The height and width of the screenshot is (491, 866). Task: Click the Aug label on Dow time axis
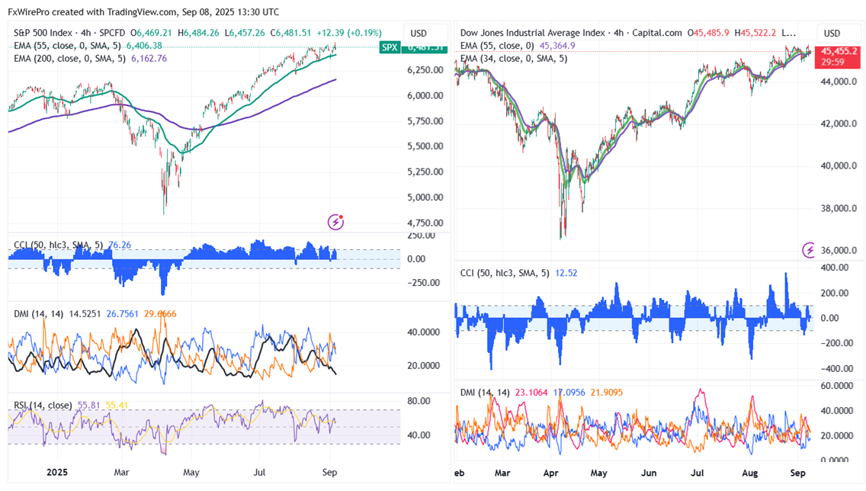point(749,473)
